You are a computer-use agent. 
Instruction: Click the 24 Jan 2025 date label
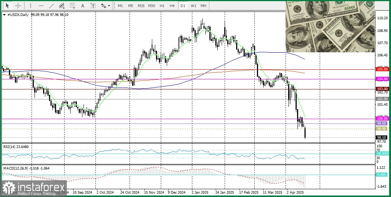[x=225, y=193]
